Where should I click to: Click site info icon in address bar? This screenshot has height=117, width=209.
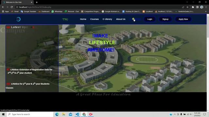[17, 7]
